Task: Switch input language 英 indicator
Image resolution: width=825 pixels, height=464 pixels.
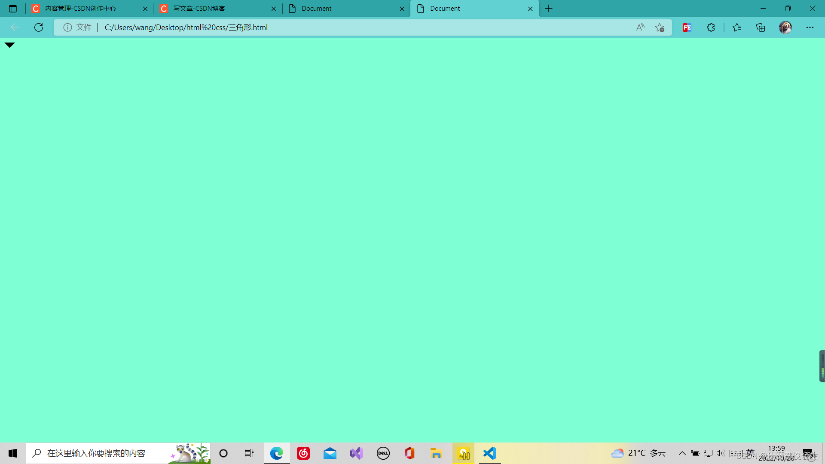Action: pyautogui.click(x=750, y=452)
